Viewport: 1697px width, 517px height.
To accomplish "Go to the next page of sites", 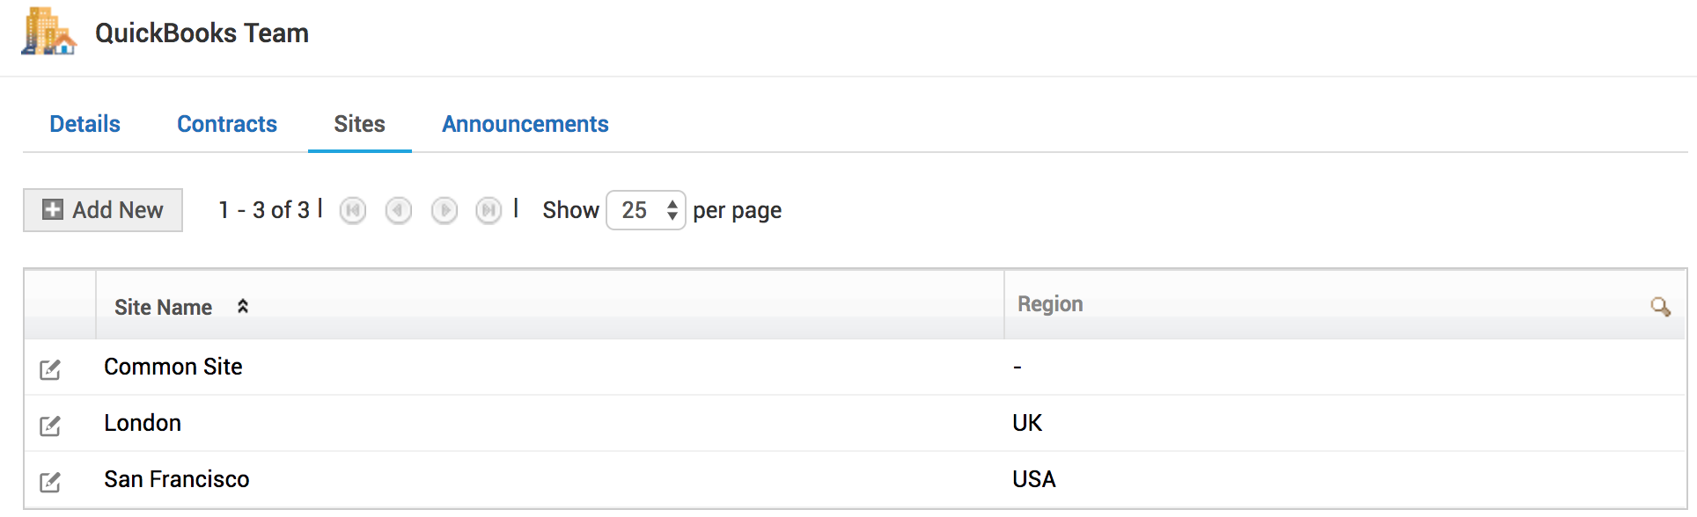I will pyautogui.click(x=444, y=211).
